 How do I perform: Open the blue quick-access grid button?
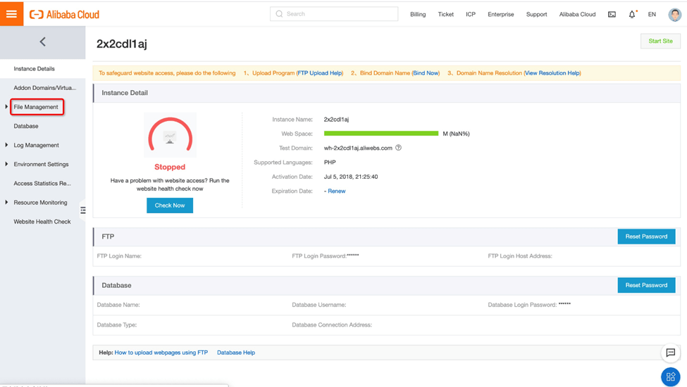pyautogui.click(x=670, y=376)
